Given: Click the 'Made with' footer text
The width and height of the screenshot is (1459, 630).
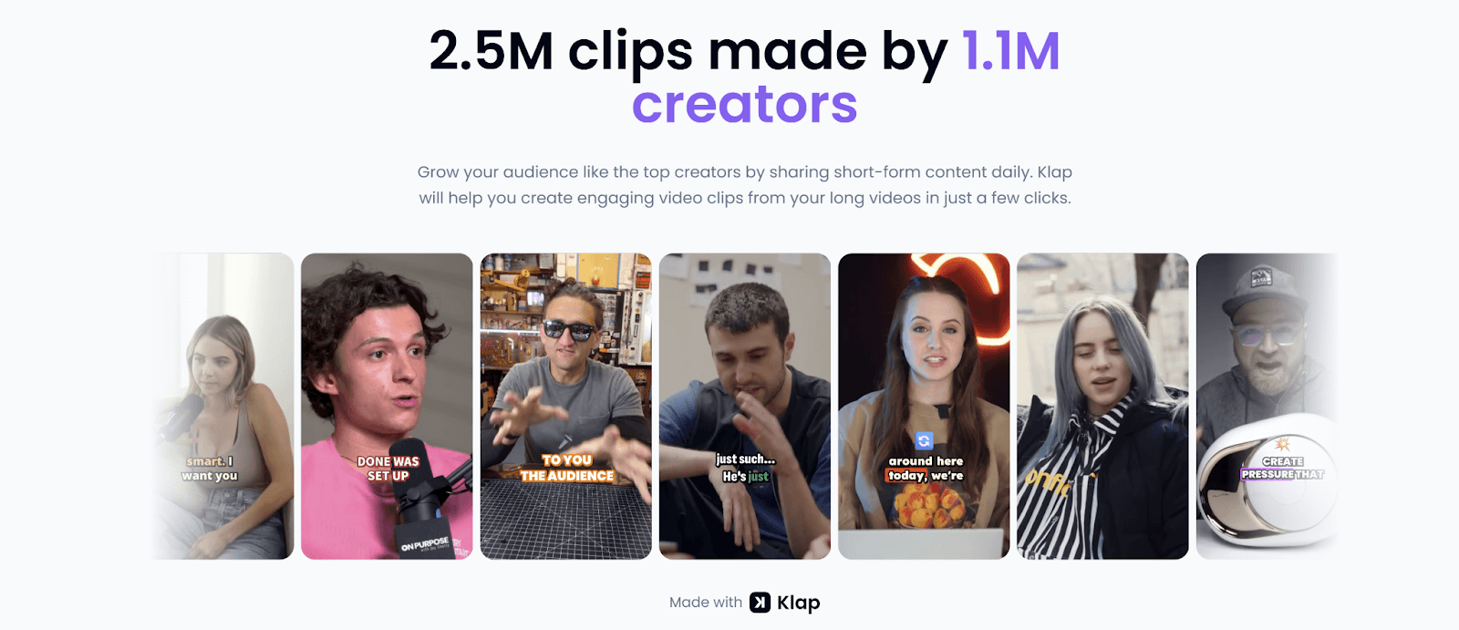Looking at the screenshot, I should pyautogui.click(x=706, y=603).
